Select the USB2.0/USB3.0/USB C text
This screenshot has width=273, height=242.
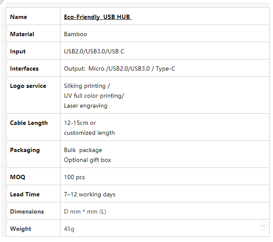pyautogui.click(x=94, y=51)
